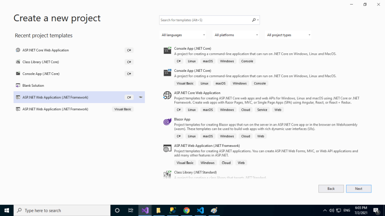Click the macOS tag under Blazor App
Image resolution: width=385 pixels, height=216 pixels.
(208, 136)
